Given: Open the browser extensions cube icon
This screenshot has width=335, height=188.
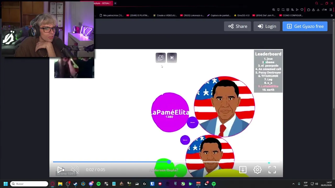Looking at the screenshot, I should point(309,10).
